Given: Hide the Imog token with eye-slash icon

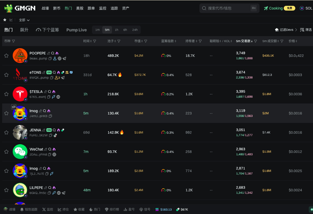Looking at the screenshot, I should click(14, 107).
